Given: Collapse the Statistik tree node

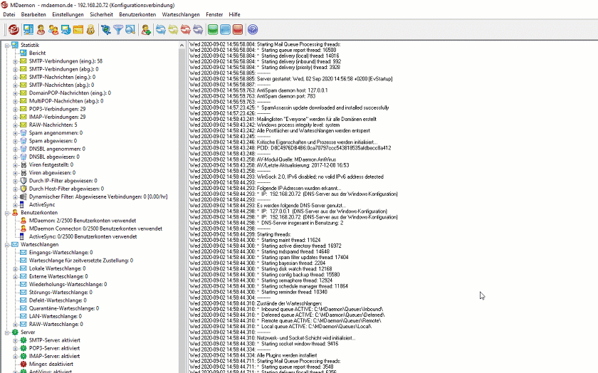Looking at the screenshot, I should (x=6, y=45).
